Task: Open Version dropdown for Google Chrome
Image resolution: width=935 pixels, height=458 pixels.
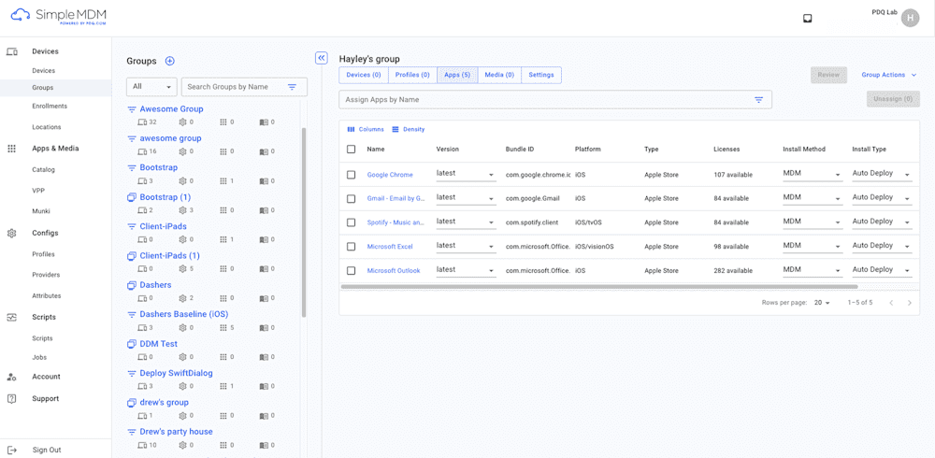Action: (x=466, y=174)
